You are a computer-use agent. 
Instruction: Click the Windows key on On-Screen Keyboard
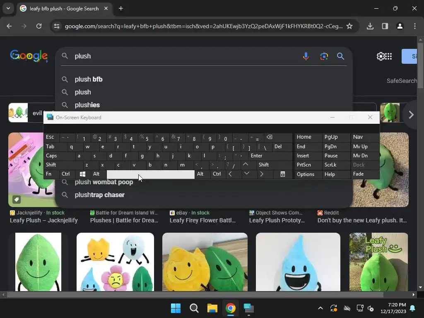point(83,174)
